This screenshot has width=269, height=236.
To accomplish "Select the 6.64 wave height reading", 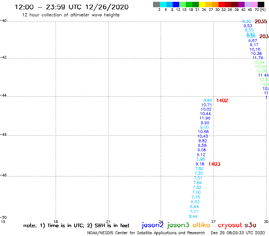I will [x=194, y=207].
